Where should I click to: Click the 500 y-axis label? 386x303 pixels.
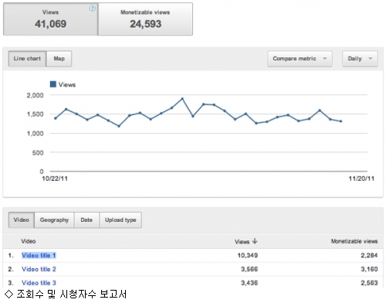[38, 153]
